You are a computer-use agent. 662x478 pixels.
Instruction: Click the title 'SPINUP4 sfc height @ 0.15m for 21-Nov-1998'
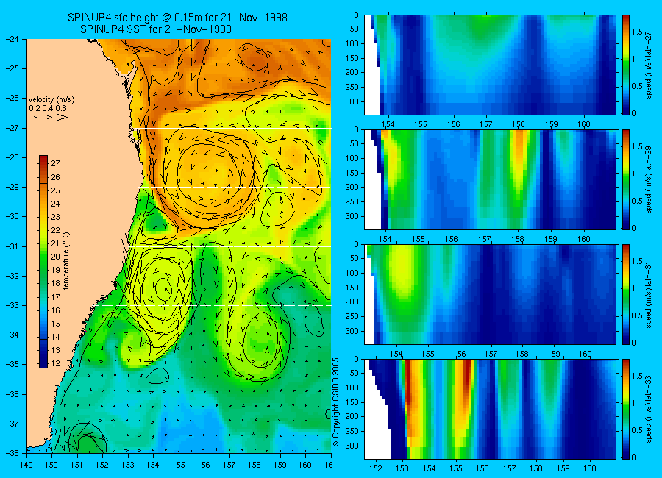point(177,18)
